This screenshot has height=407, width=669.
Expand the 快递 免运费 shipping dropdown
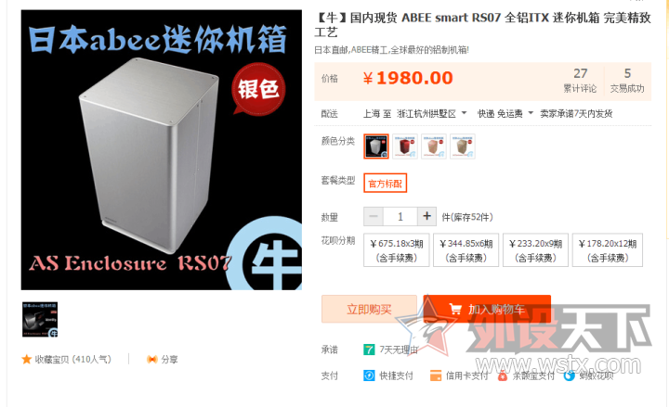[x=505, y=114]
